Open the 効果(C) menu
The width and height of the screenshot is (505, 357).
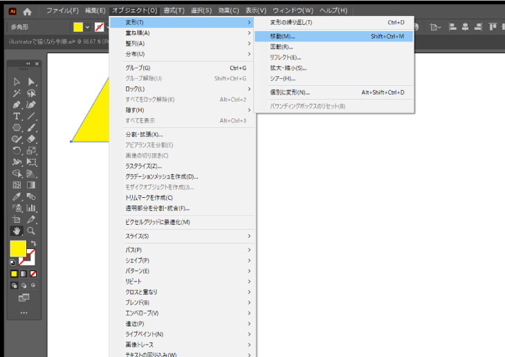pyautogui.click(x=228, y=11)
